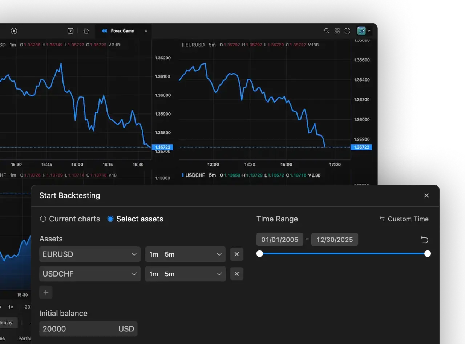Enter fullscreen using the expand icon

[347, 31]
